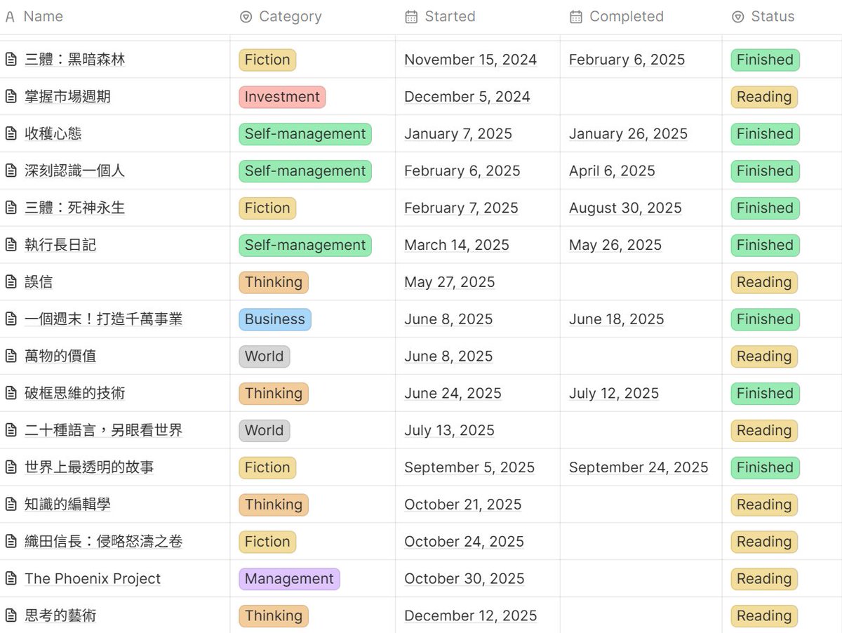Edit the completed date September 24, 2025
Screen dimensions: 842x633
point(639,467)
